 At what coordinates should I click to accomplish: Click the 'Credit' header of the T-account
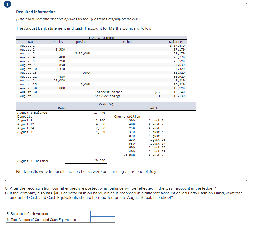152,108
